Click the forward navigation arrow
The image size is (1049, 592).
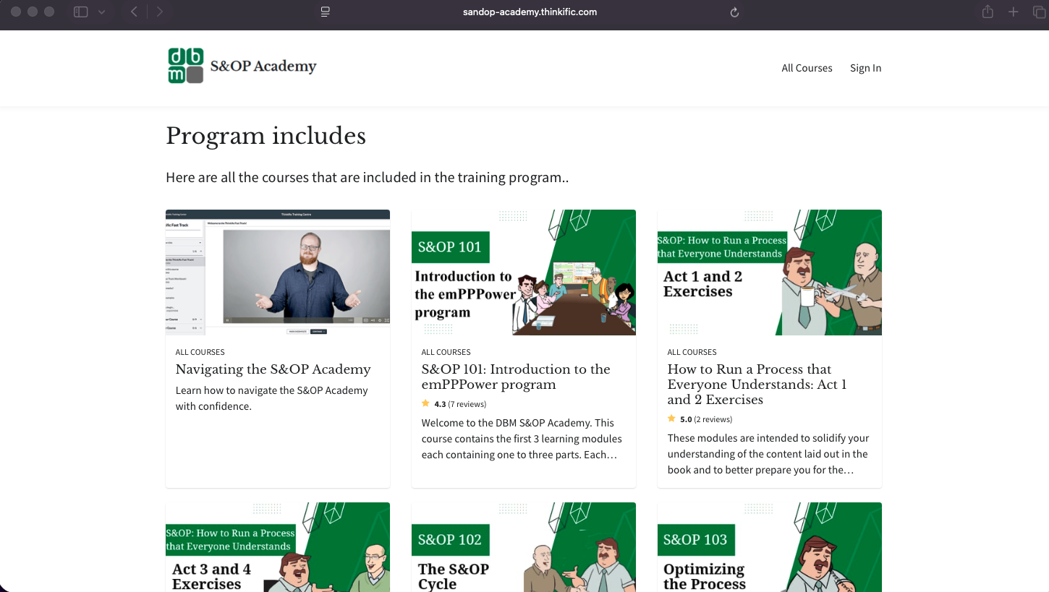point(158,12)
